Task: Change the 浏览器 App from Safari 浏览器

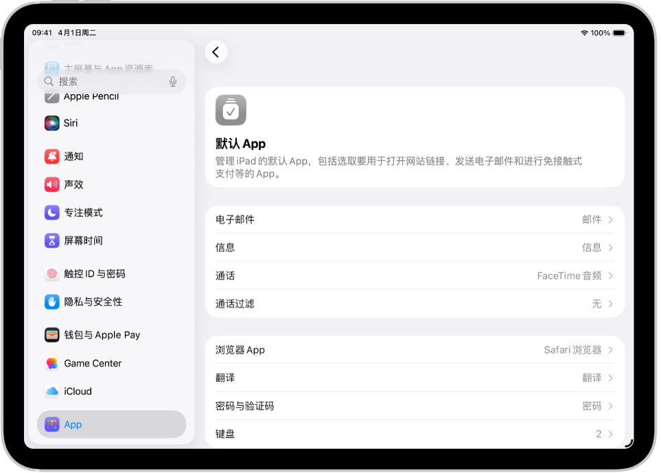Action: pyautogui.click(x=414, y=349)
